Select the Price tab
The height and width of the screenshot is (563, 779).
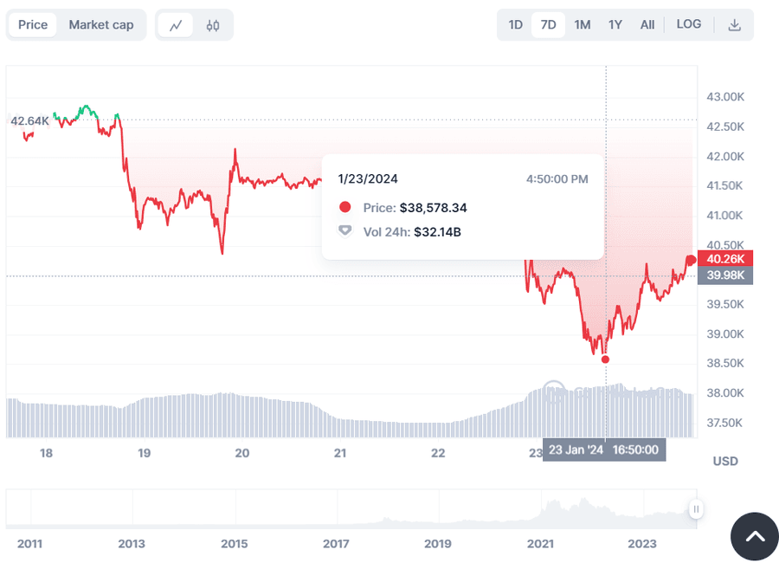33,24
